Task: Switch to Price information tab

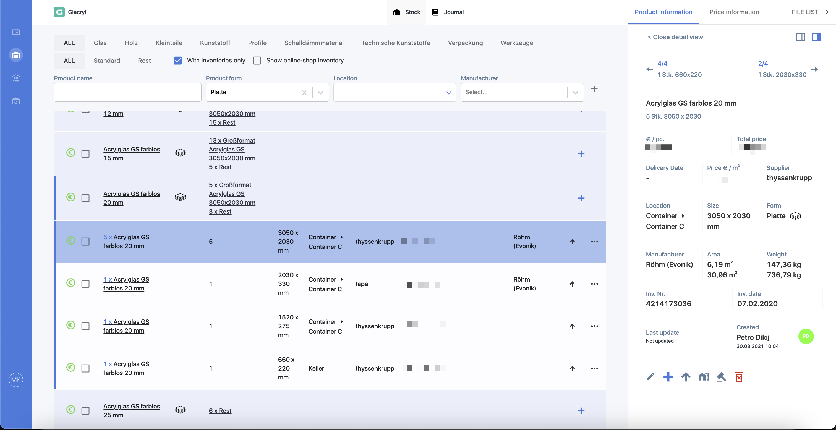Action: pyautogui.click(x=734, y=12)
